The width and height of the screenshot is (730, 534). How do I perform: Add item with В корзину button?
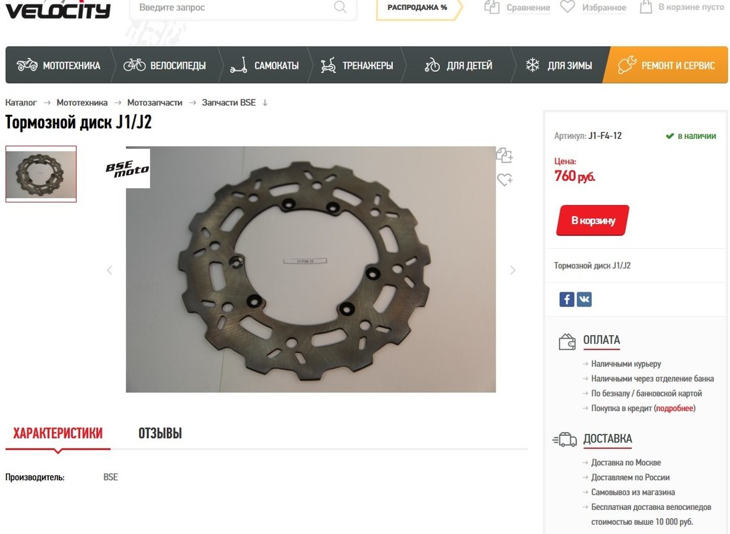pos(592,220)
